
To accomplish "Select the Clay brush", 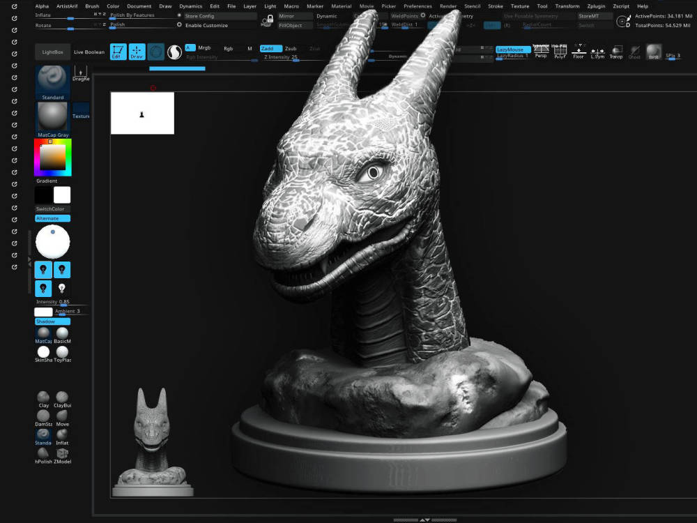I will pos(43,399).
